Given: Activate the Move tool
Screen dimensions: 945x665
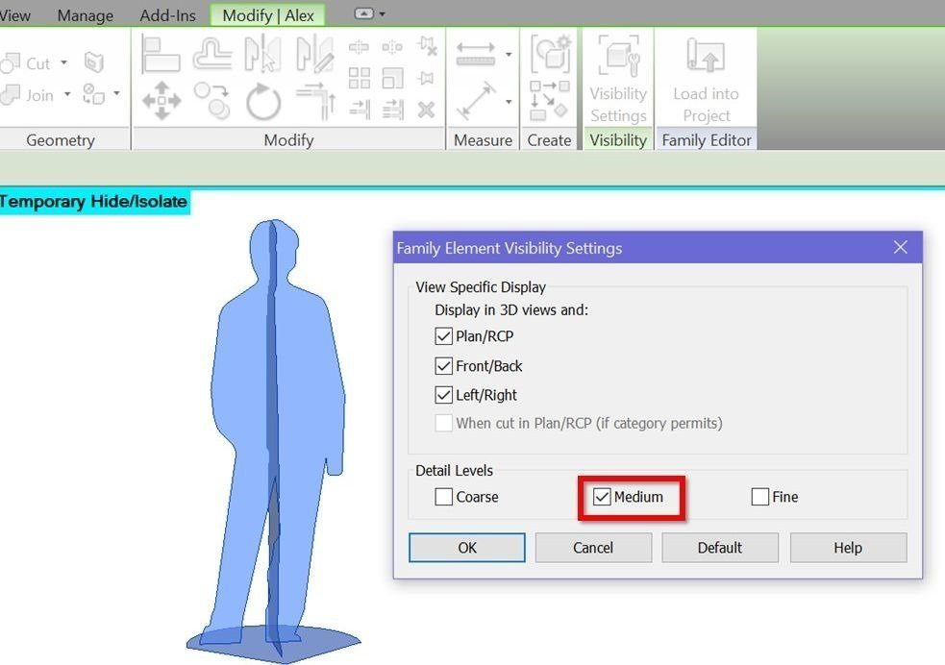Looking at the screenshot, I should 162,101.
